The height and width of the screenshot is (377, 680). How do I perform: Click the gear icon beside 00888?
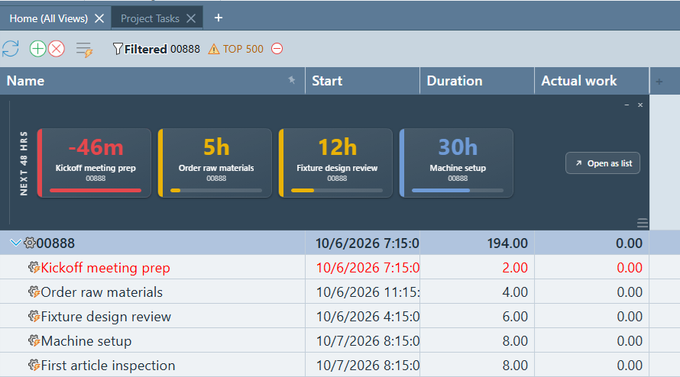[30, 243]
